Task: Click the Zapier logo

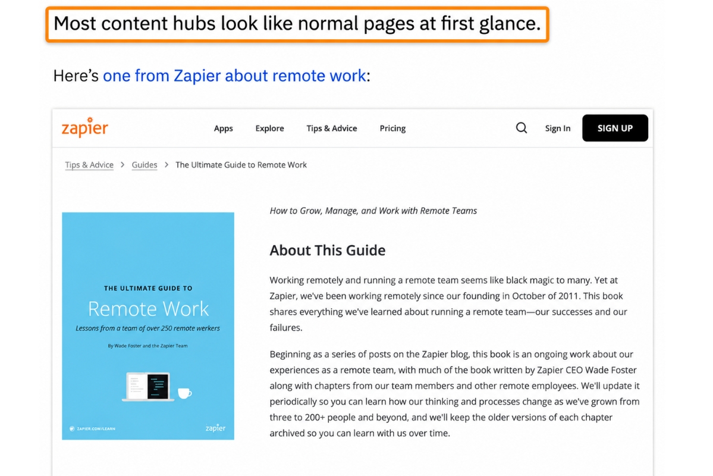Action: (85, 127)
